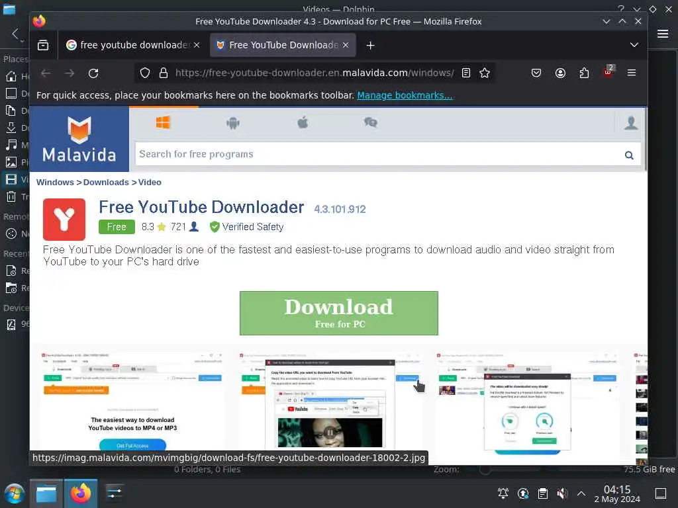Screen dimensions: 678x508
Task: Go back using Firefox's back arrow
Action: 46,73
